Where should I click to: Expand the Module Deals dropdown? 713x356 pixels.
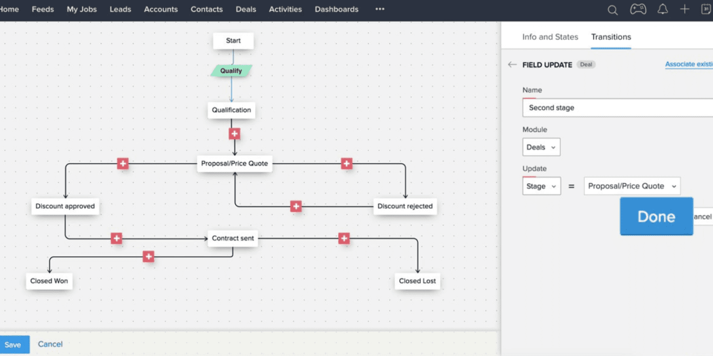tap(541, 147)
